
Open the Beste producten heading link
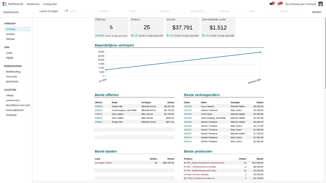pyautogui.click(x=198, y=151)
